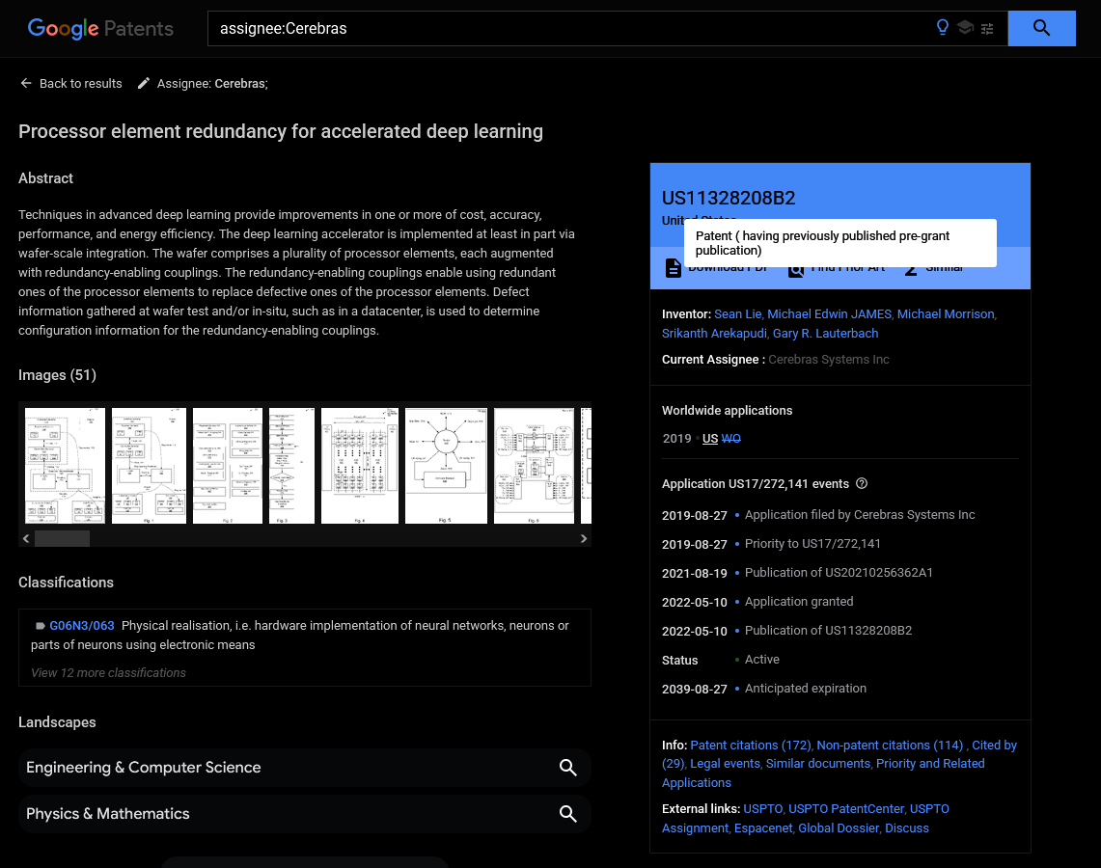The height and width of the screenshot is (868, 1101).
Task: Open the Fig. 1 thumbnail image
Action: pyautogui.click(x=149, y=466)
